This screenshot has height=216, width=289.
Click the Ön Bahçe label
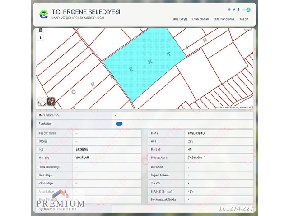point(45,175)
